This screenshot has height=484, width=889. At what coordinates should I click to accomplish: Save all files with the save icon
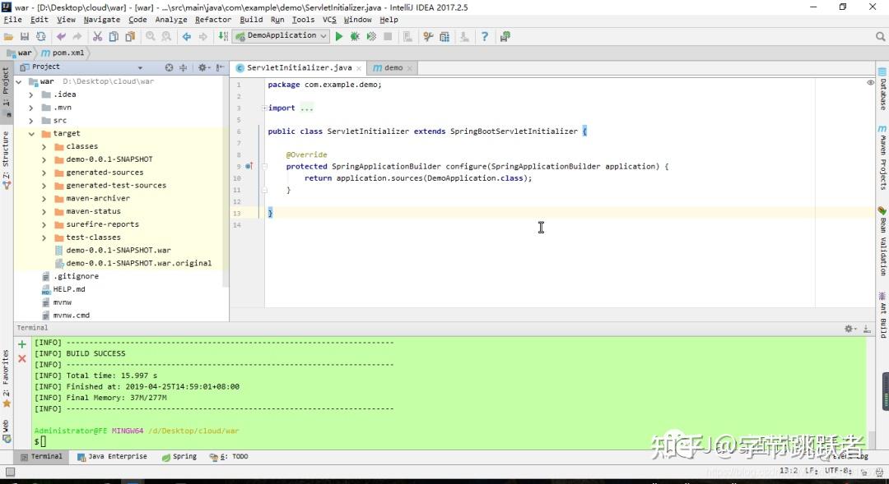(26, 36)
